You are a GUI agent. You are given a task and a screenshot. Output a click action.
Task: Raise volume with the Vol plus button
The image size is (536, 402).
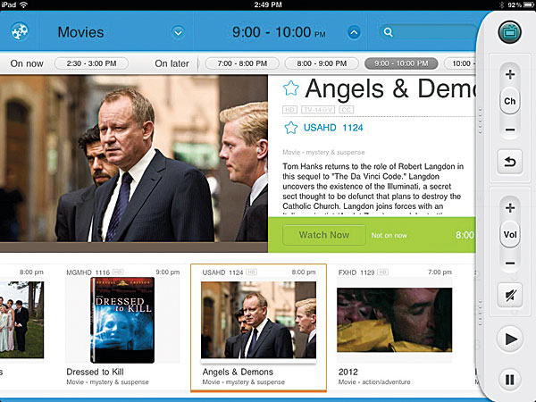[x=510, y=208]
